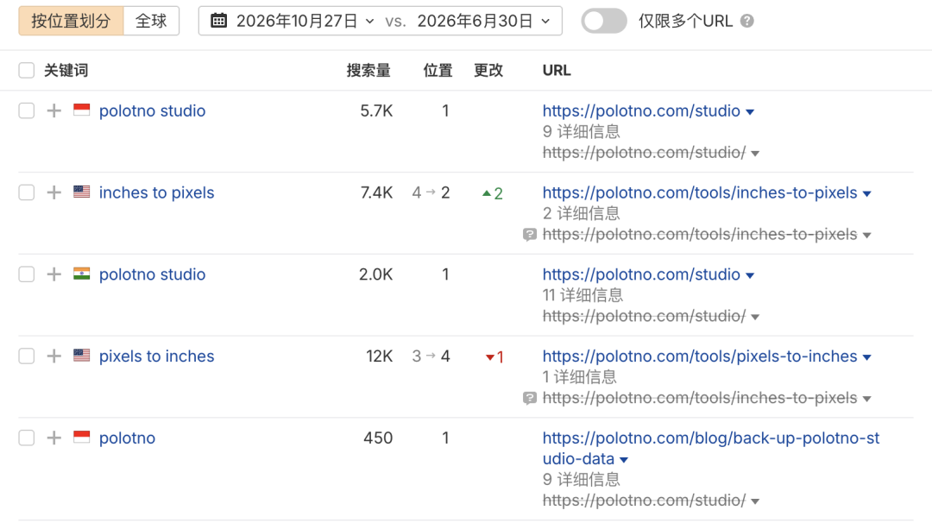The image size is (932, 523).
Task: Check the select-all checkbox in 关键词 header
Action: click(26, 70)
